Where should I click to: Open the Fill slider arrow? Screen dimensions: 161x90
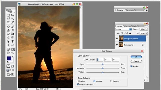click(x=146, y=33)
